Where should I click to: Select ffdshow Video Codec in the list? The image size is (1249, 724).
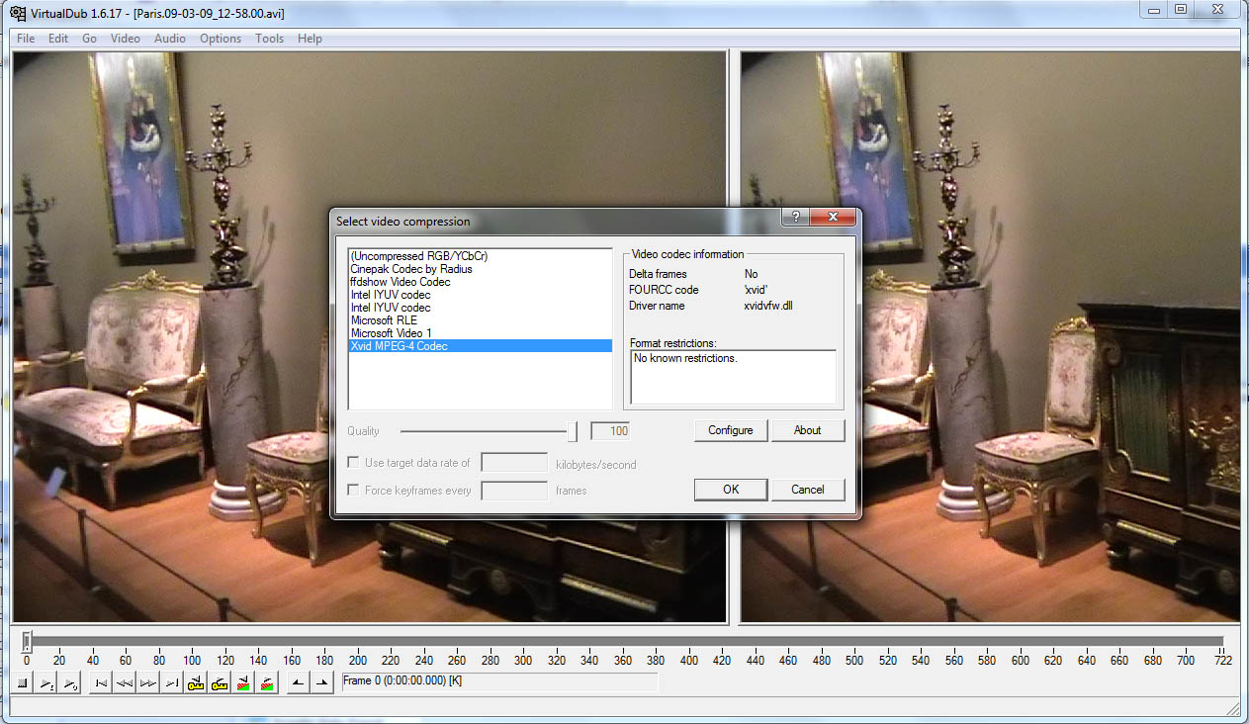pyautogui.click(x=400, y=282)
